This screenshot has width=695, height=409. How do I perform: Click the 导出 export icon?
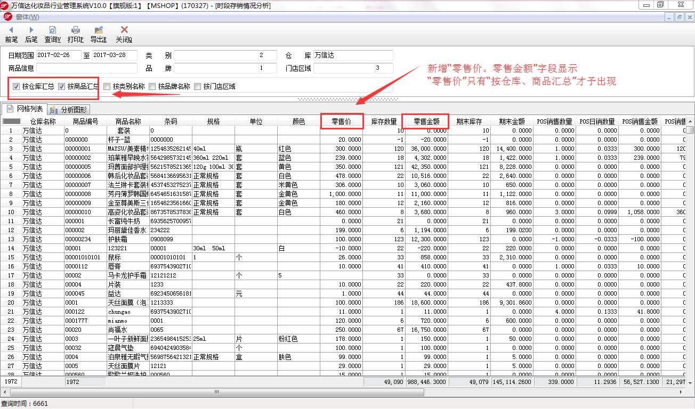[x=99, y=30]
